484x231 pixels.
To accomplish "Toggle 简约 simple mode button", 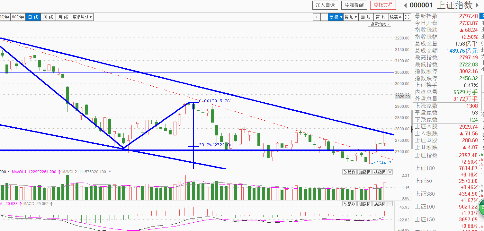I will (381, 17).
